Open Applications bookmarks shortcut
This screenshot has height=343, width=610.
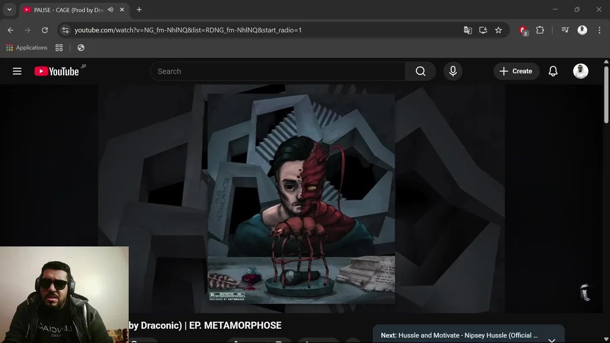coord(27,48)
